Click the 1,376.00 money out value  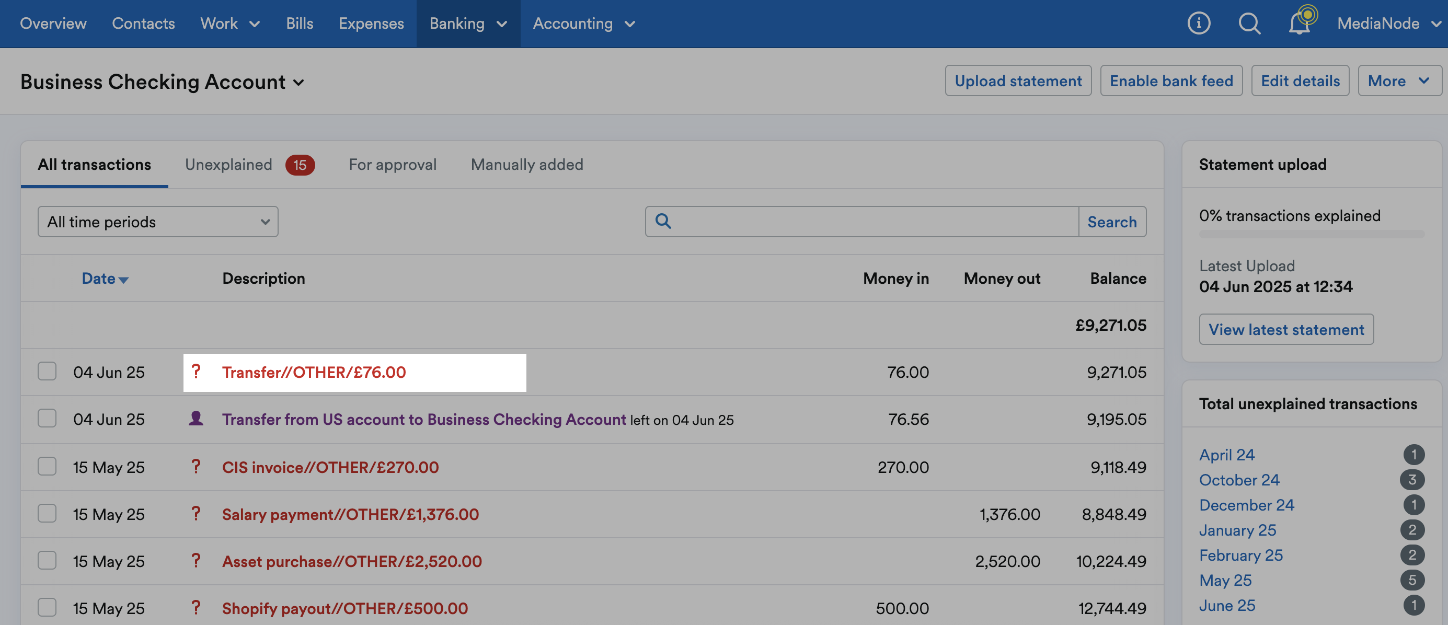[1009, 514]
